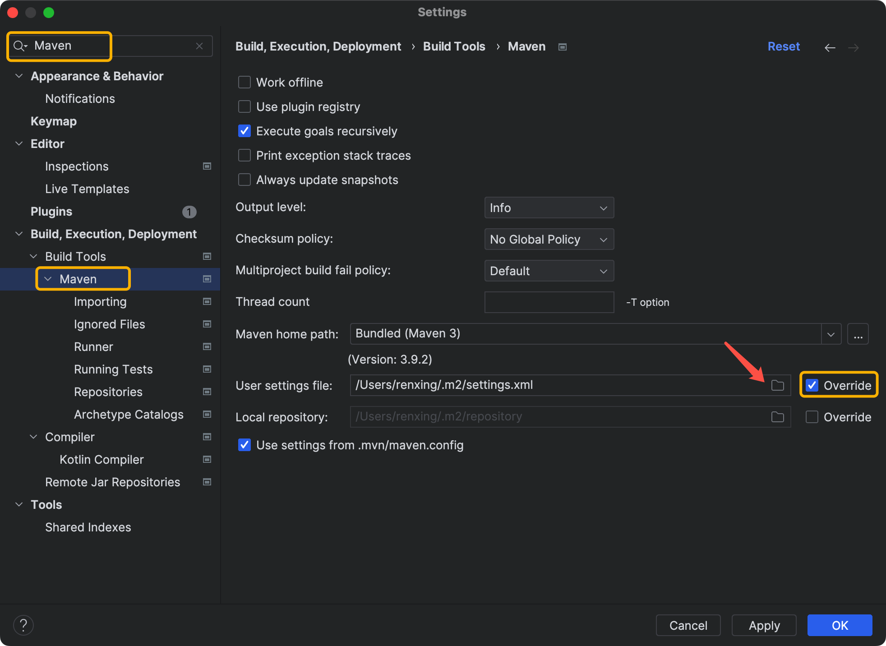Click Build Tools in breadcrumb
Image resolution: width=886 pixels, height=646 pixels.
tap(454, 46)
